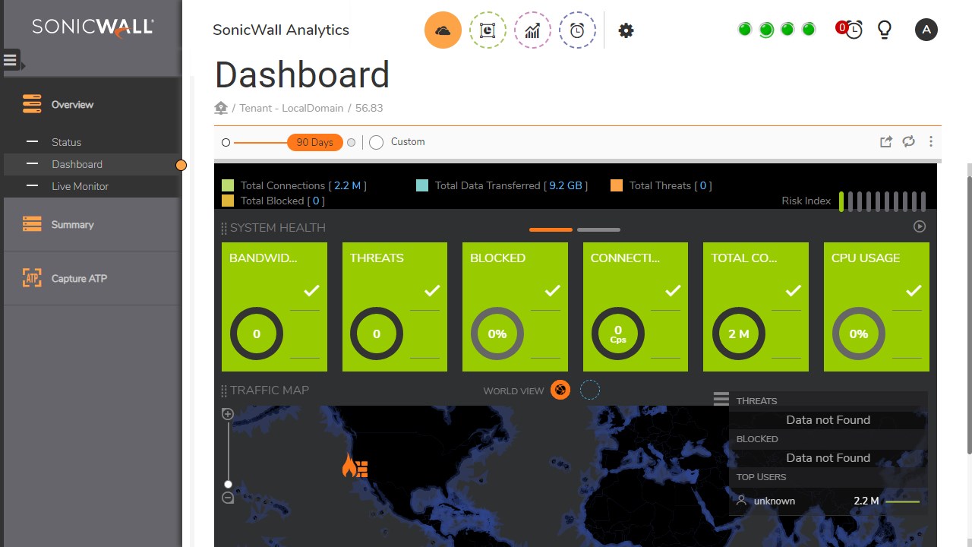The image size is (972, 547).
Task: Open alerts clock with red zero badge
Action: click(850, 30)
